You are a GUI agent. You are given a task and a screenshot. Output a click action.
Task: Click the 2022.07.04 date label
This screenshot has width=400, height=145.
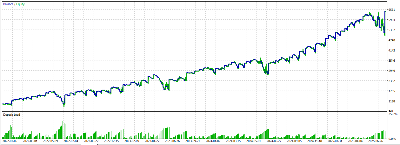pos(71,141)
